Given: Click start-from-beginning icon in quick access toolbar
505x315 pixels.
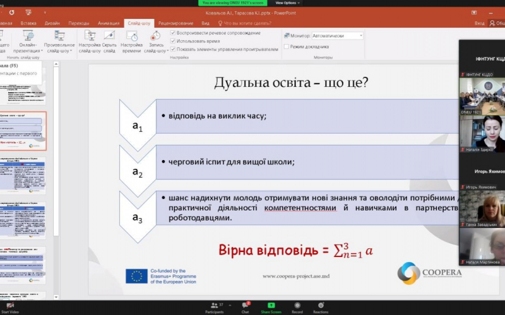Looking at the screenshot, I should coord(28,13).
